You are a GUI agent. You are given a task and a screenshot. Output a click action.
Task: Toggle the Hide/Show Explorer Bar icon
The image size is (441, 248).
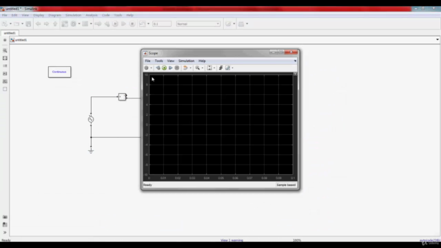pos(5,40)
